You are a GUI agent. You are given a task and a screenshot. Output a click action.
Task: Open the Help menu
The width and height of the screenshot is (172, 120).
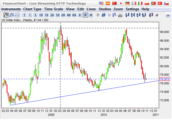click(146, 9)
